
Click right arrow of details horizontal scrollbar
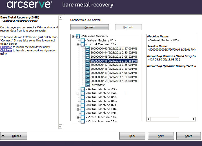[194, 119]
